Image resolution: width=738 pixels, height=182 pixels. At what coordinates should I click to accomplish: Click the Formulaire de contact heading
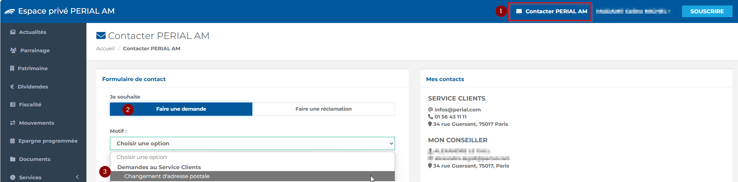134,79
